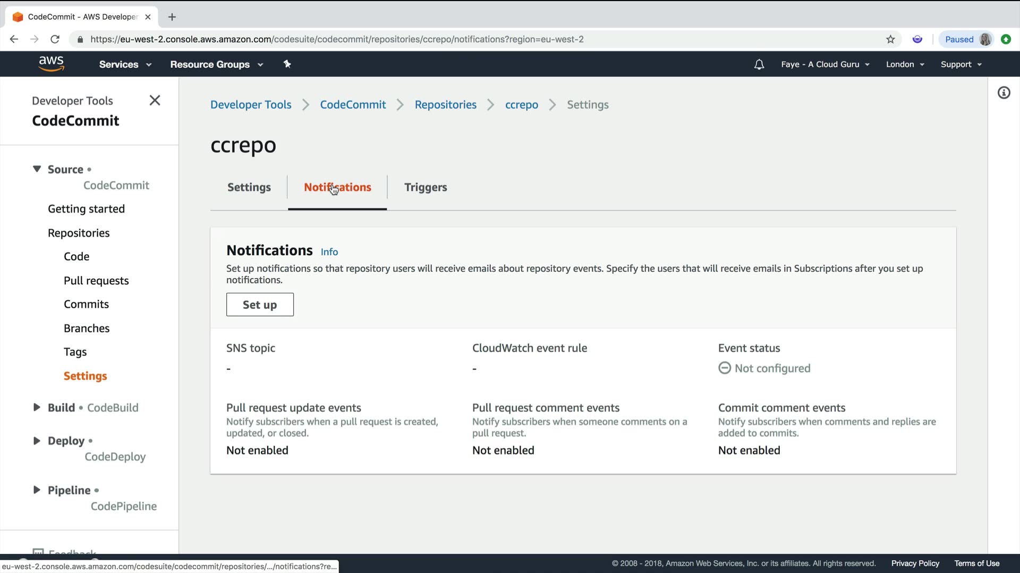Close the Developer Tools sidebar
1020x573 pixels.
point(155,100)
